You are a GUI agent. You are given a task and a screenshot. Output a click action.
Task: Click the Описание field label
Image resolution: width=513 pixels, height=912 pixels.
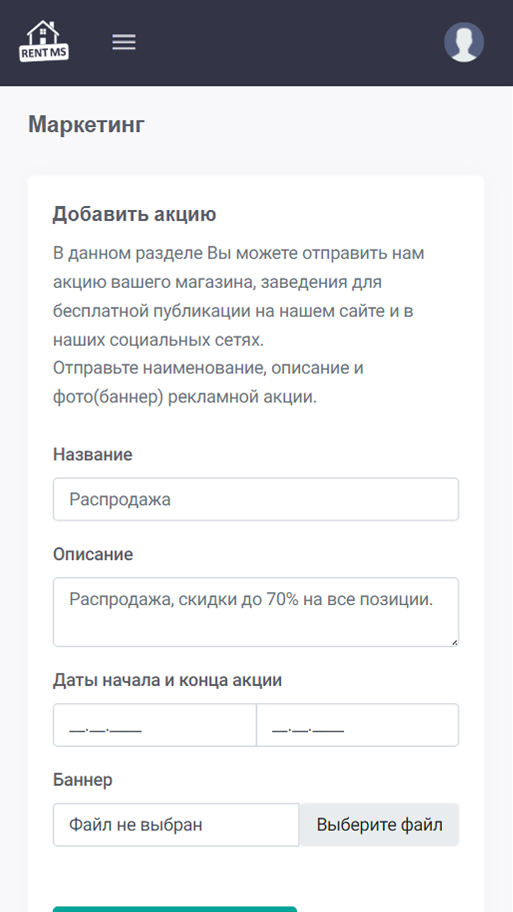click(93, 554)
